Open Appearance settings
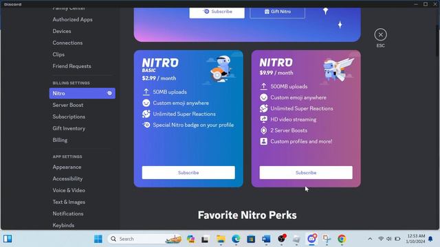 pyautogui.click(x=67, y=167)
